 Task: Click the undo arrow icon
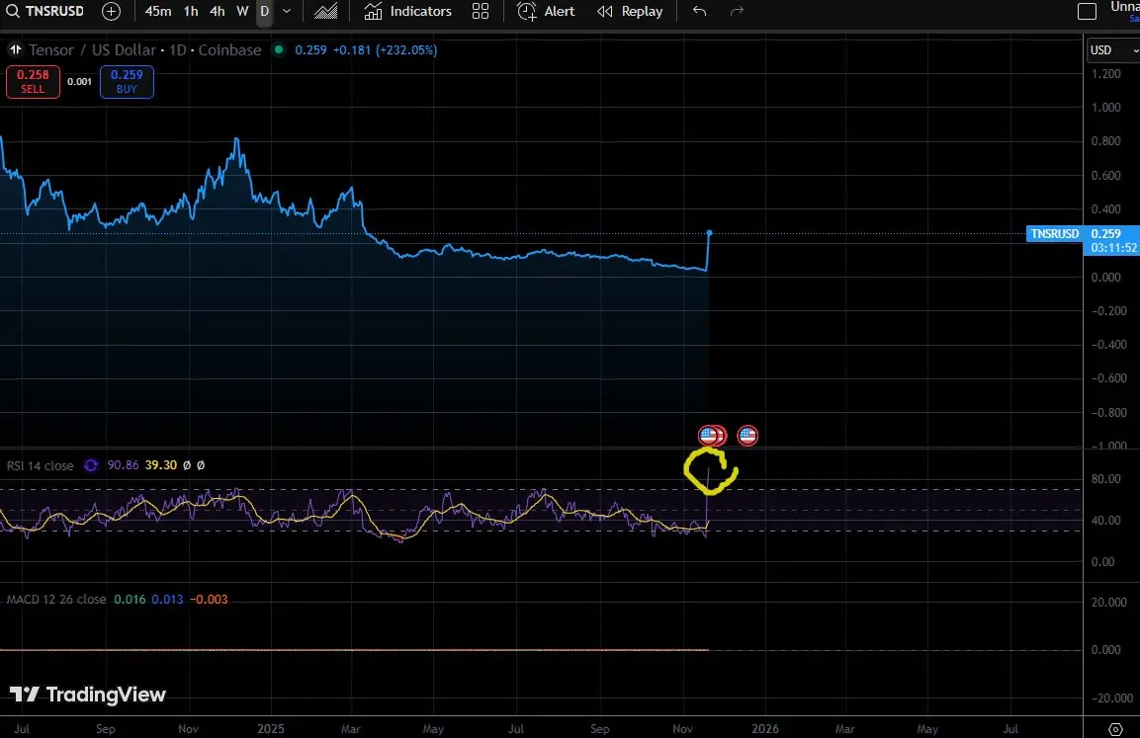point(700,12)
